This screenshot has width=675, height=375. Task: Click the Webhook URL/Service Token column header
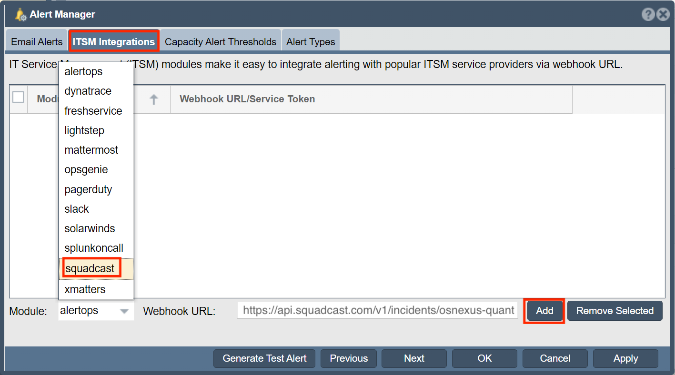coord(371,99)
